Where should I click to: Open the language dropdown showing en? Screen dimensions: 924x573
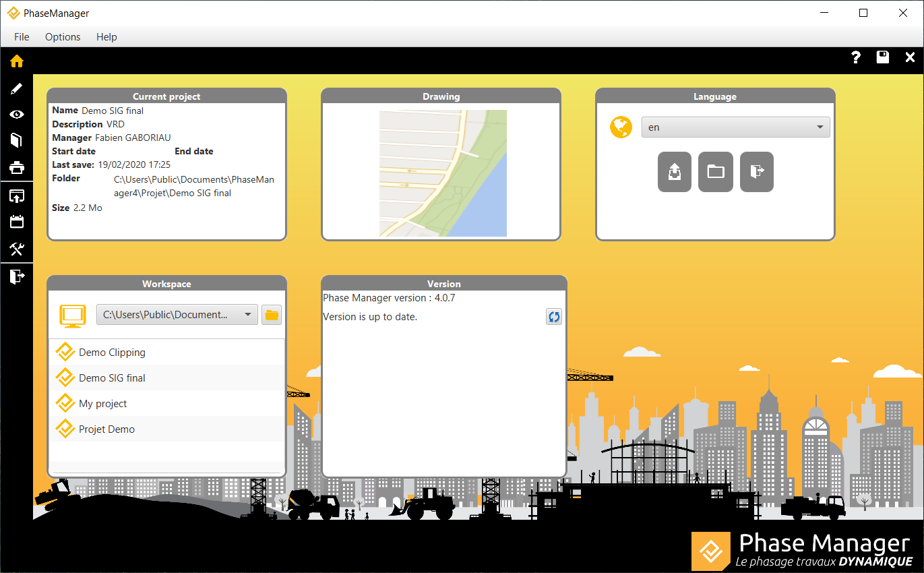(x=736, y=127)
